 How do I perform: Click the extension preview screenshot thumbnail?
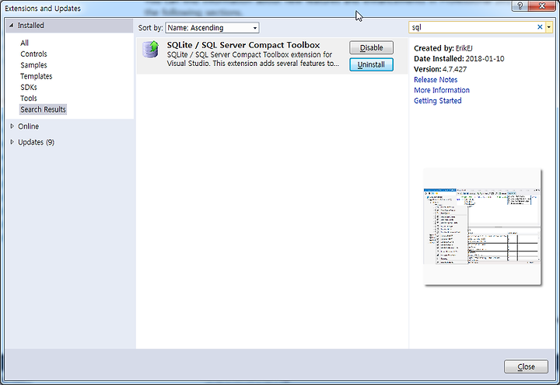click(482, 227)
